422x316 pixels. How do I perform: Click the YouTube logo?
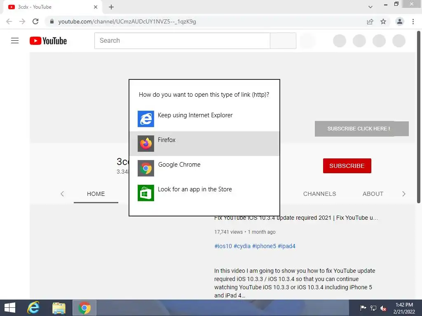coord(48,41)
